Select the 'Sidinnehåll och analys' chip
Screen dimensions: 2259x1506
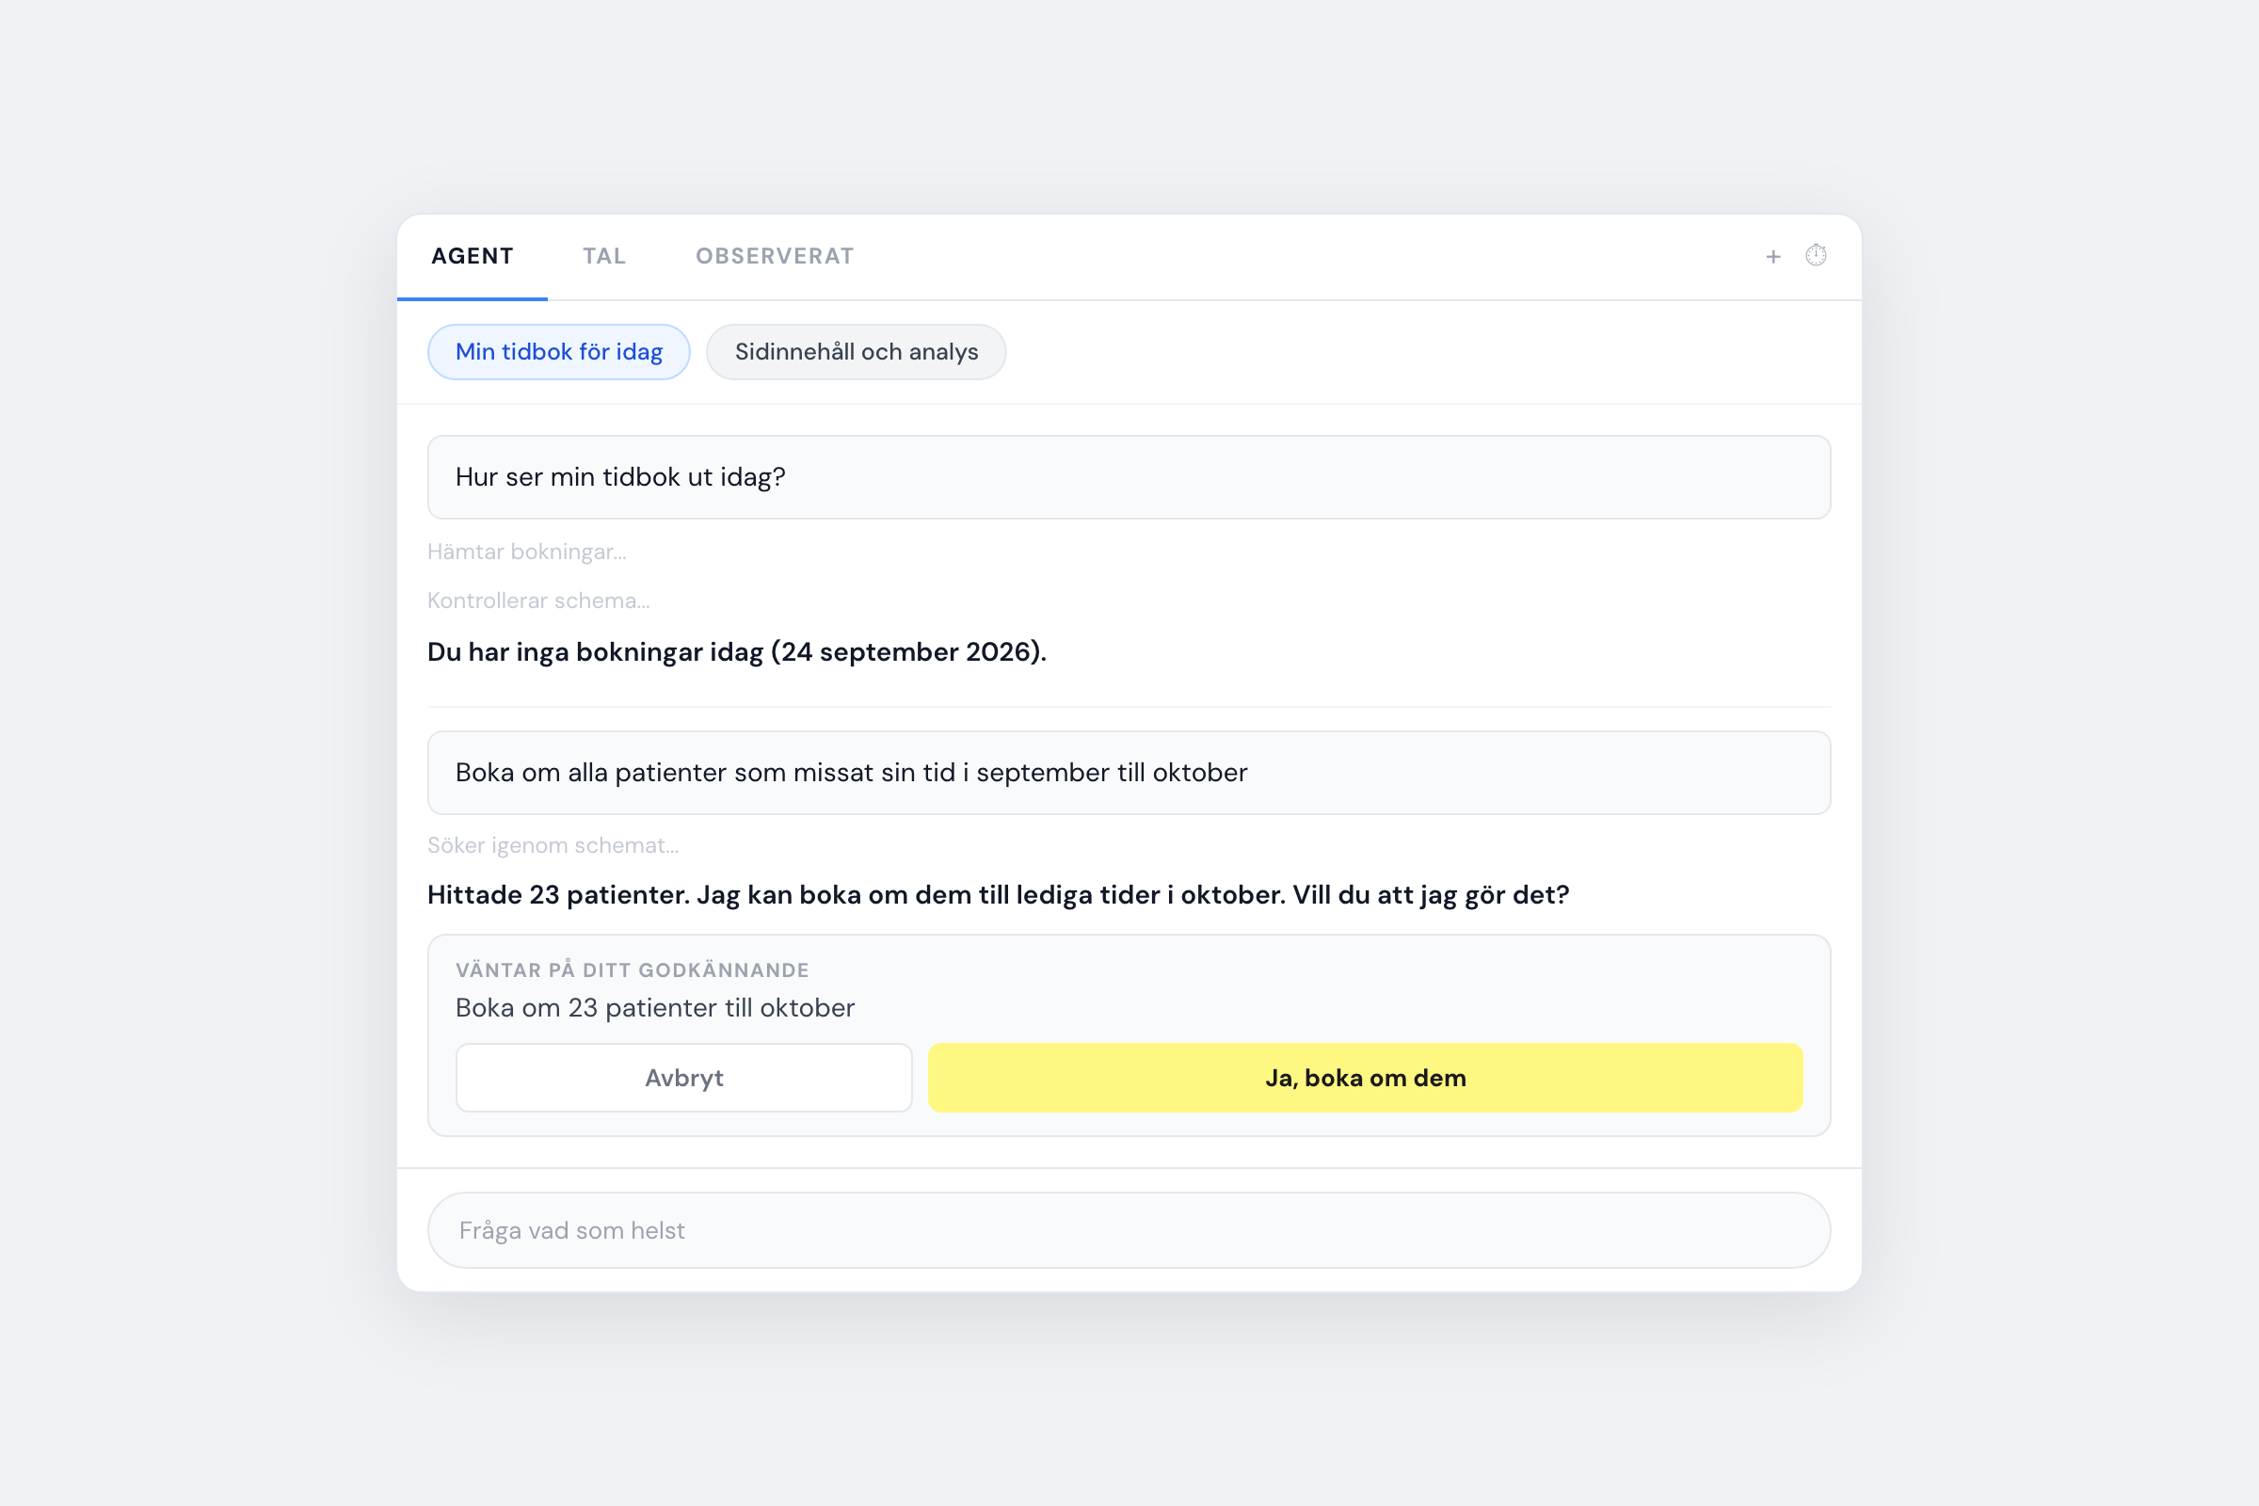pos(856,351)
